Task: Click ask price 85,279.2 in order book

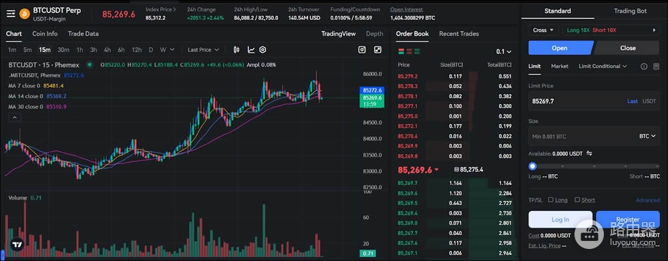Action: (407, 77)
